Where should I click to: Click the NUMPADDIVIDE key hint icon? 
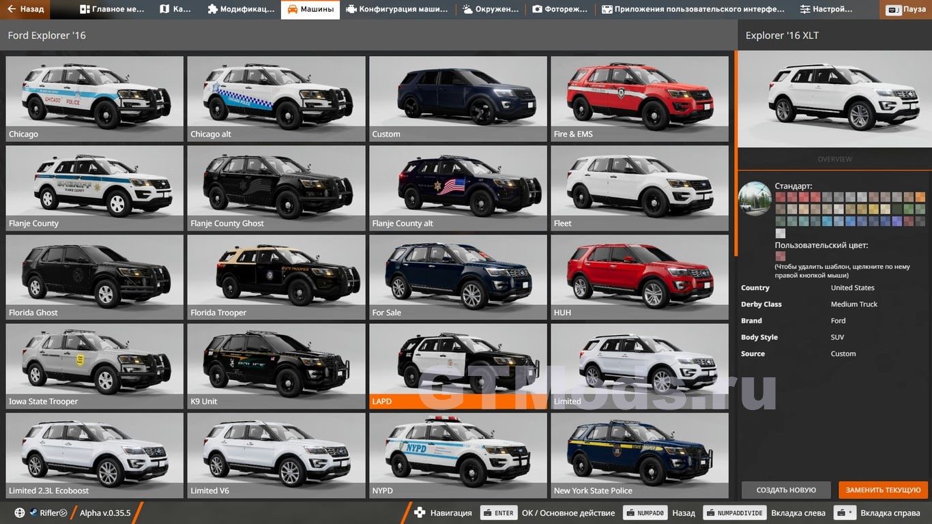tap(734, 512)
